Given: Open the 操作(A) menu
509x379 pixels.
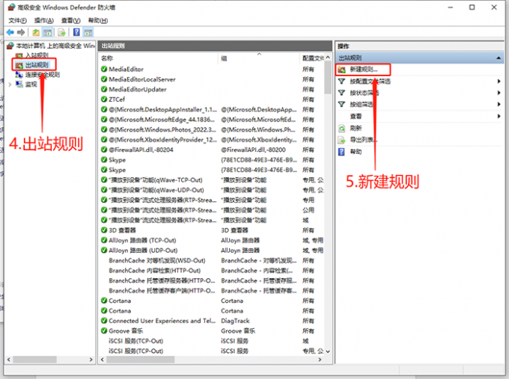Looking at the screenshot, I should tap(44, 20).
